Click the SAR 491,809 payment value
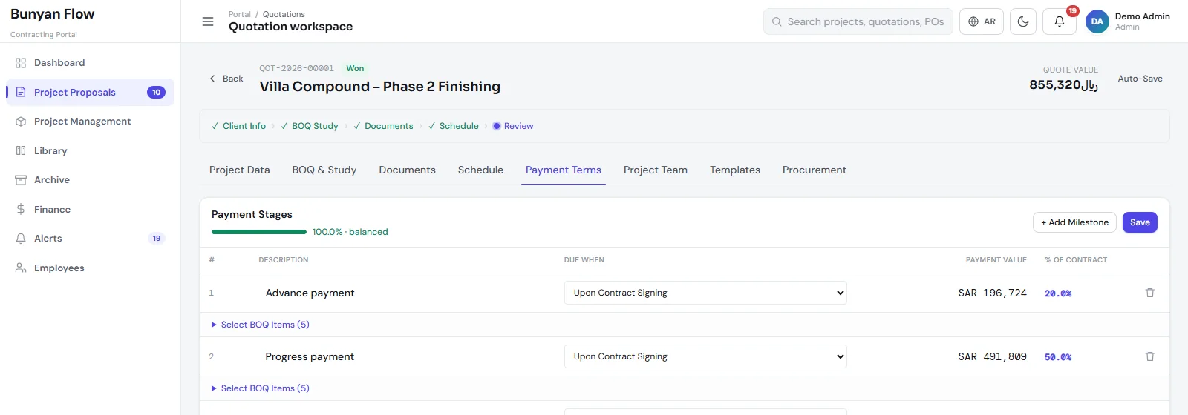 pos(992,356)
